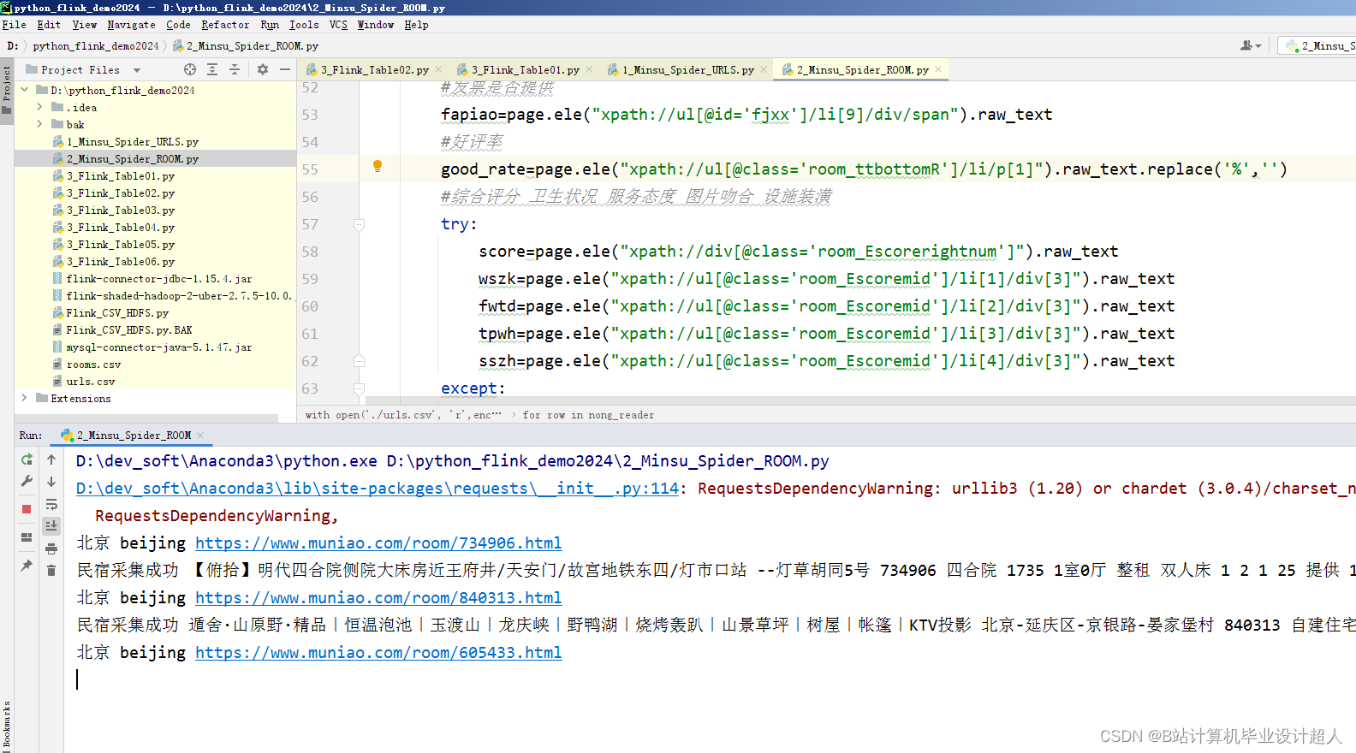Click the locate-opened-file target icon

pyautogui.click(x=190, y=69)
